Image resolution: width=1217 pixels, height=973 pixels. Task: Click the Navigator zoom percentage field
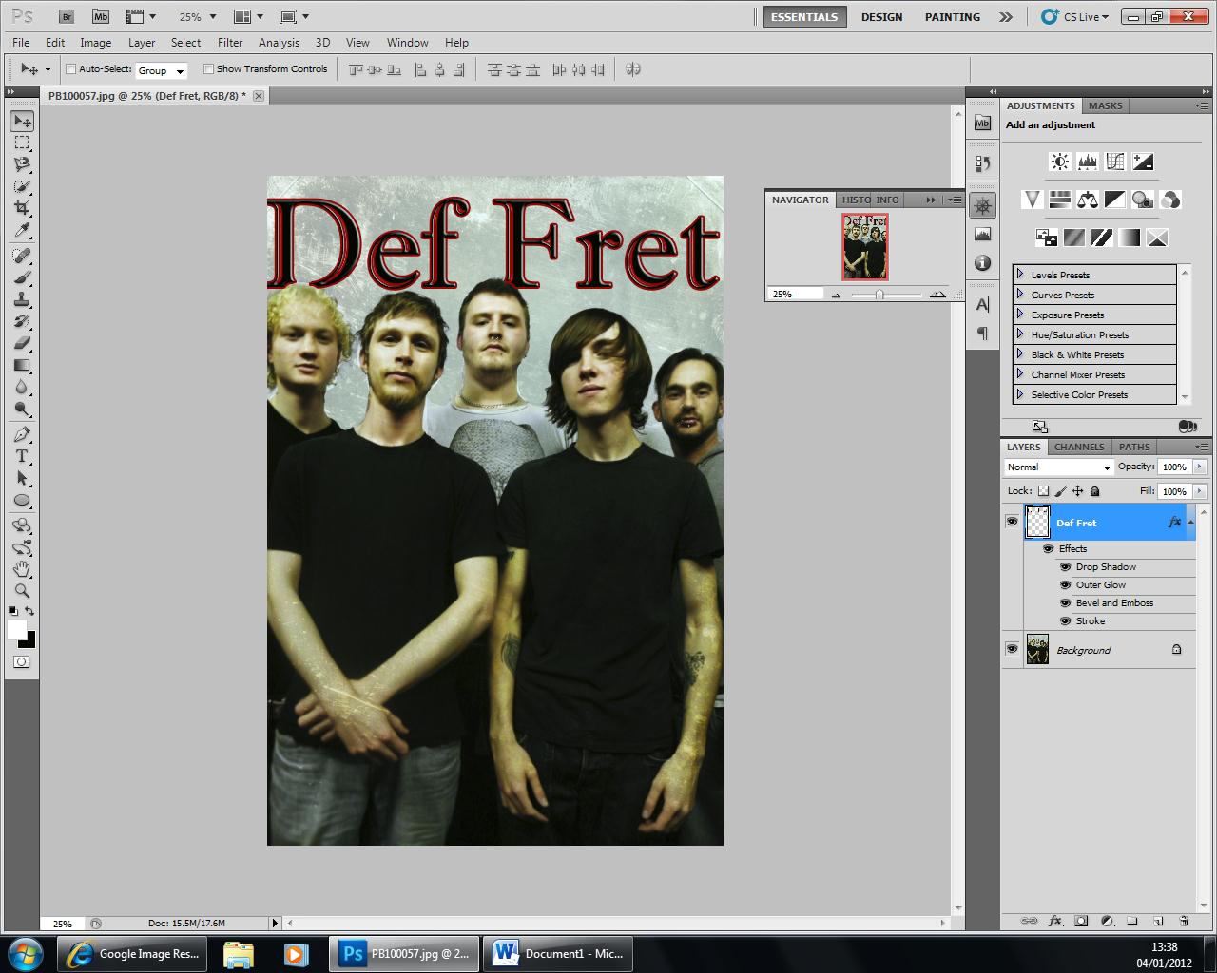tap(796, 295)
